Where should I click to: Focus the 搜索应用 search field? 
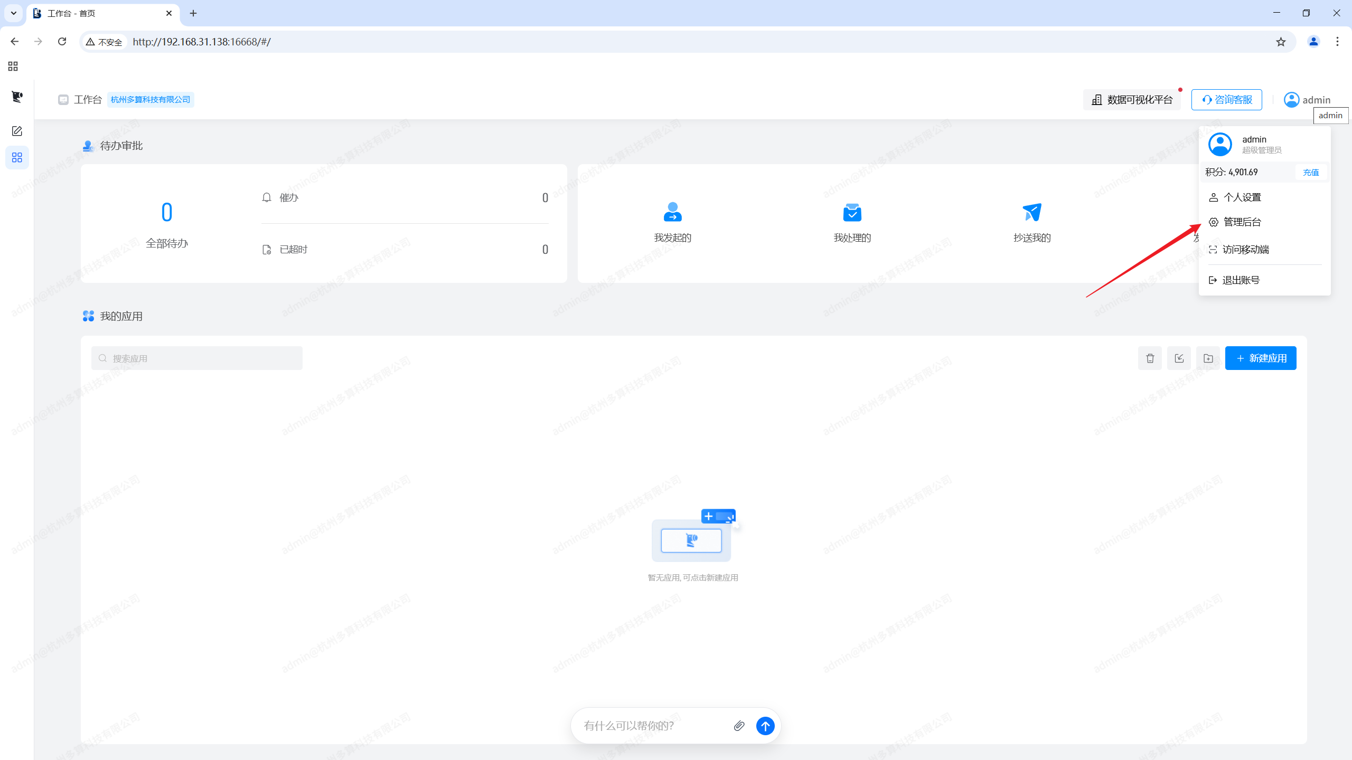tap(197, 358)
